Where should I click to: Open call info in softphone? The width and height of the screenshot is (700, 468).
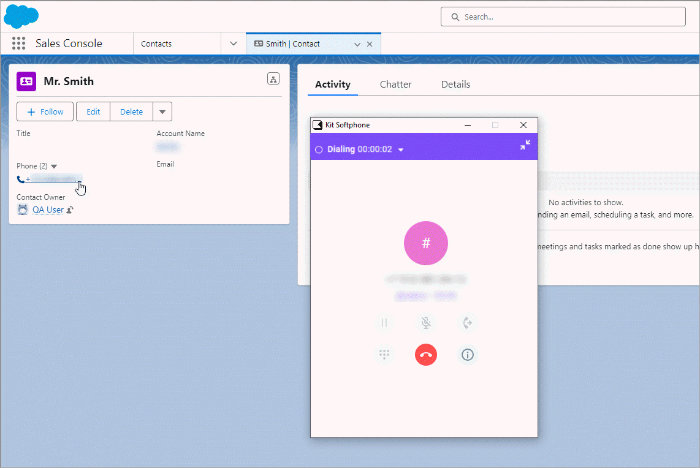click(468, 355)
